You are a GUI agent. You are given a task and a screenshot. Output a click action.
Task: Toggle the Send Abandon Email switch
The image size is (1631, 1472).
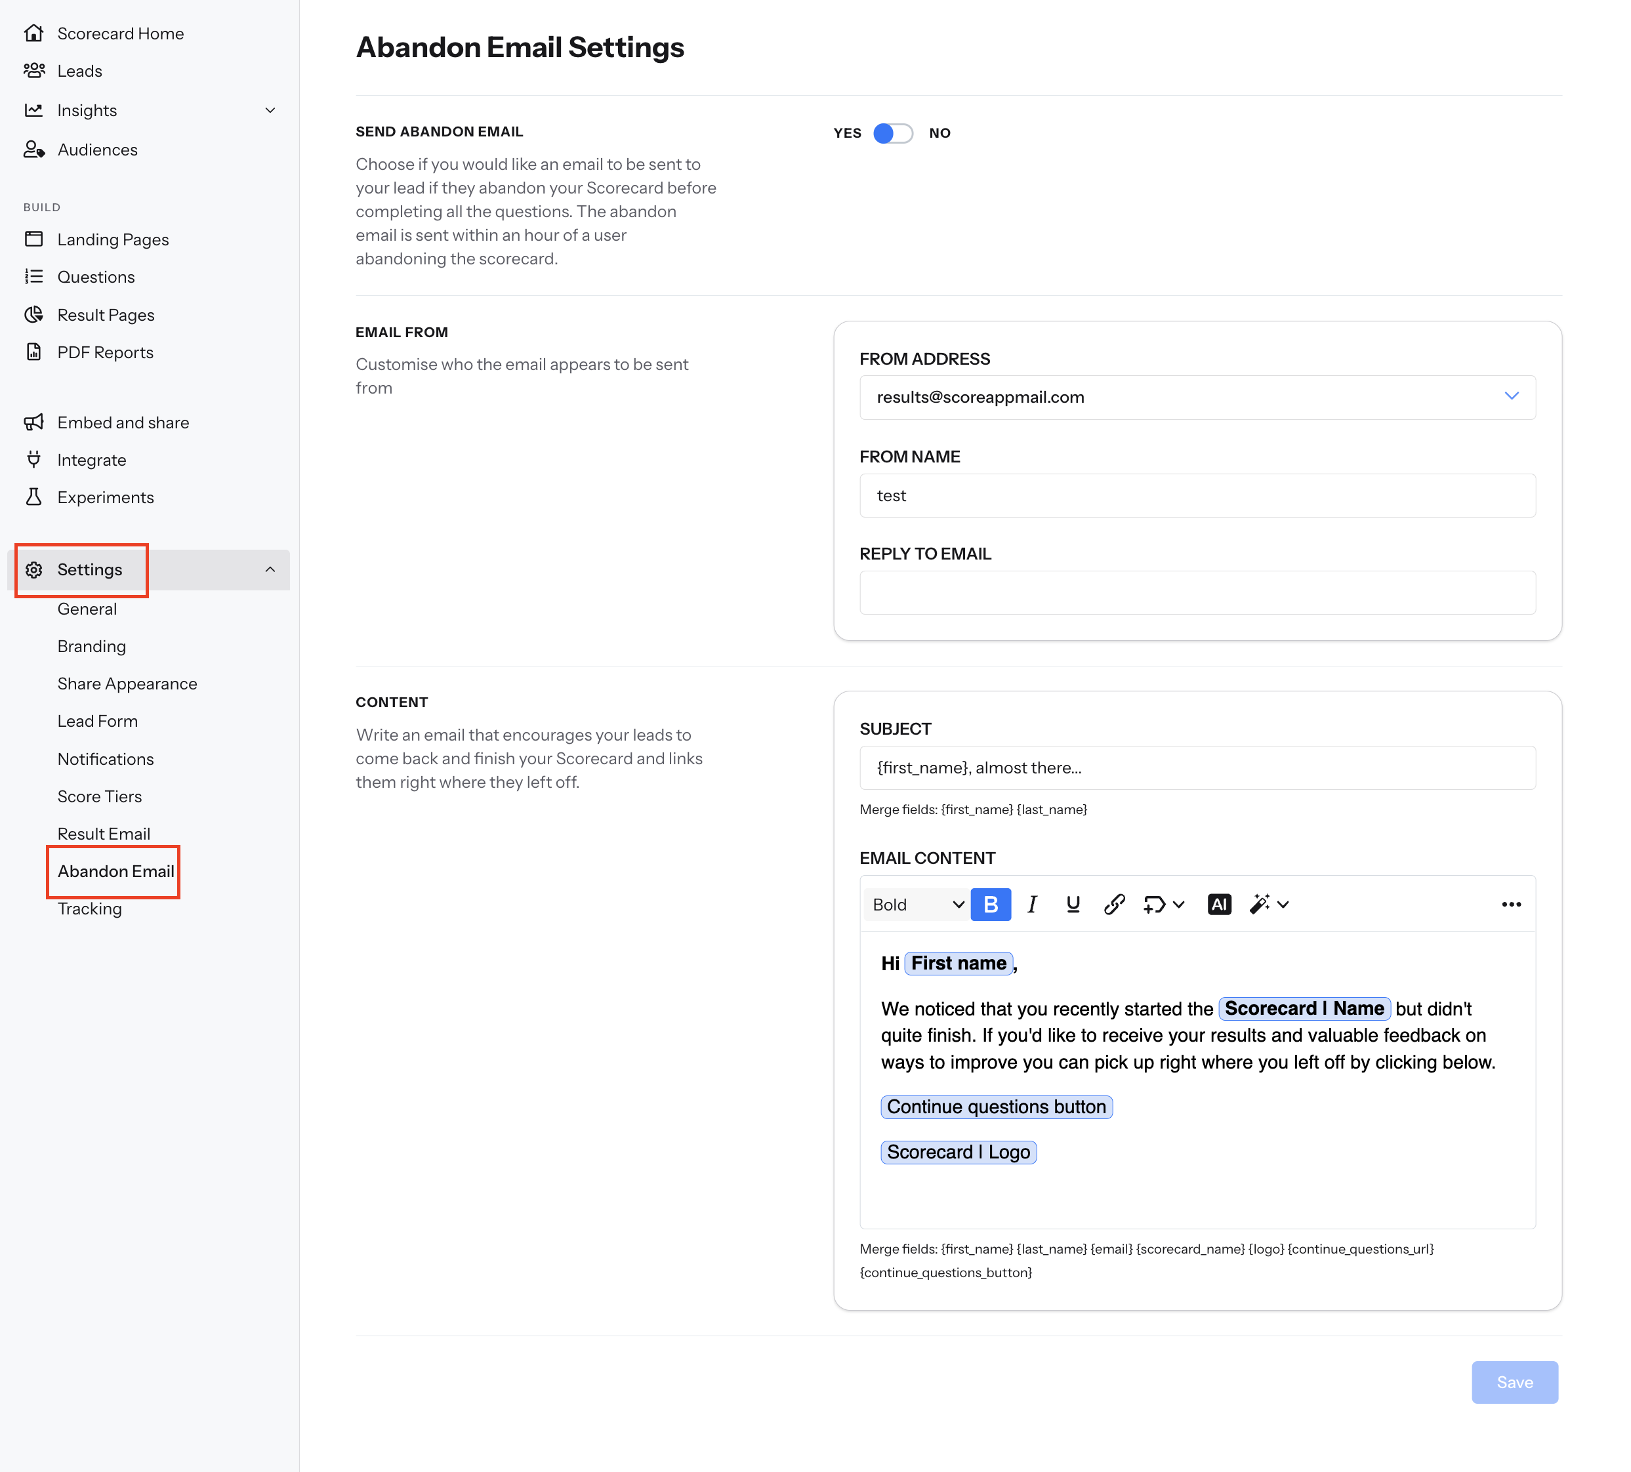892,133
